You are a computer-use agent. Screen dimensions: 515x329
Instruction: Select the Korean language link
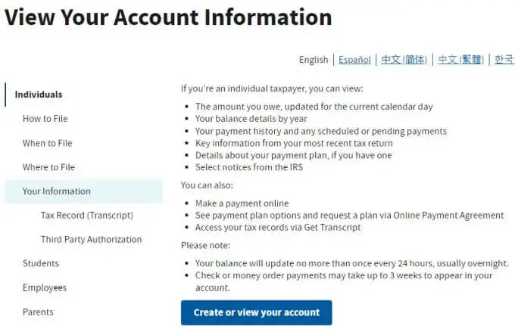[x=504, y=60]
